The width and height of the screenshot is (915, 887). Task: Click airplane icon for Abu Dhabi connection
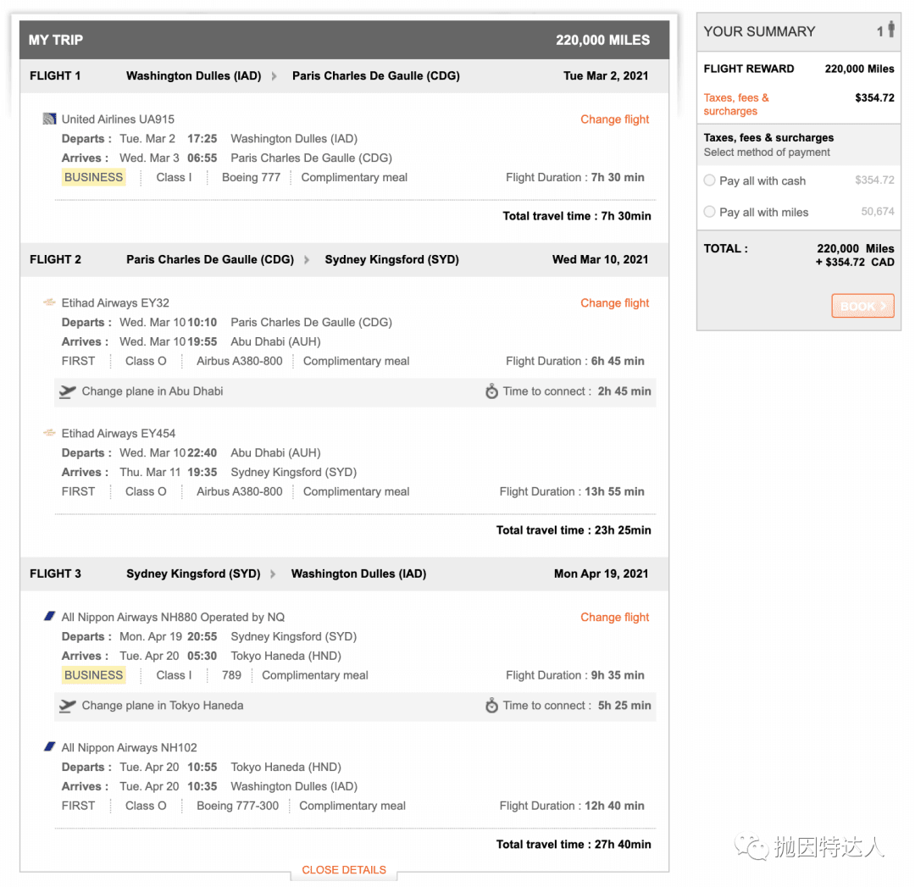coord(68,391)
